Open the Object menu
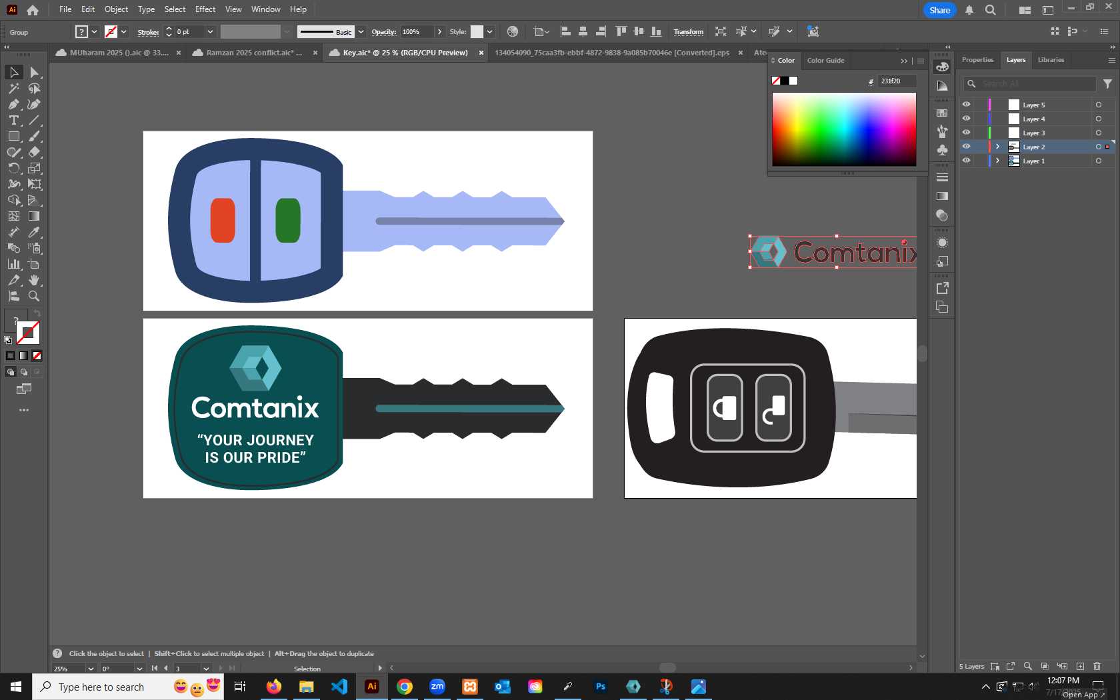1120x700 pixels. pyautogui.click(x=116, y=9)
